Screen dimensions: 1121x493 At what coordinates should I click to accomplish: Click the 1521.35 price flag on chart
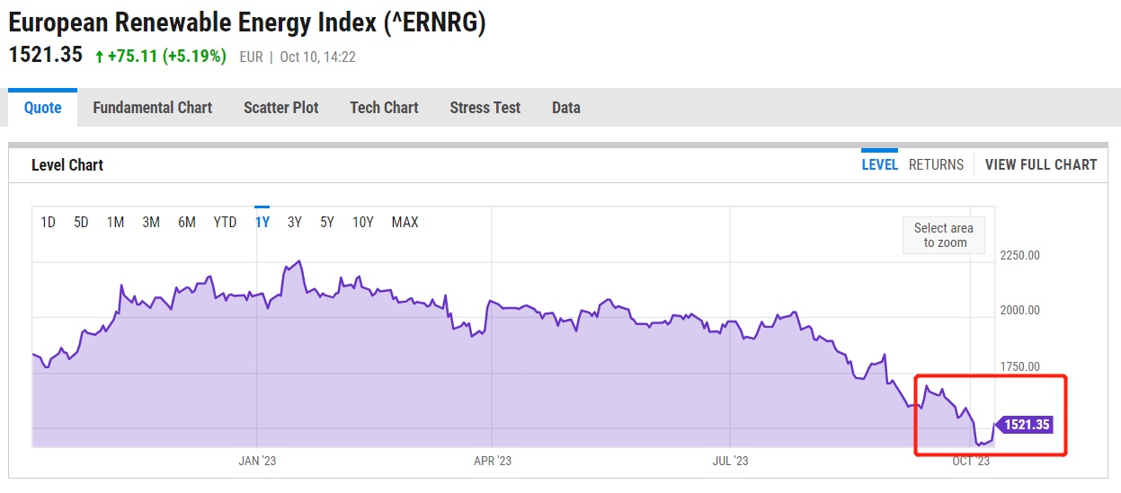tap(1023, 425)
